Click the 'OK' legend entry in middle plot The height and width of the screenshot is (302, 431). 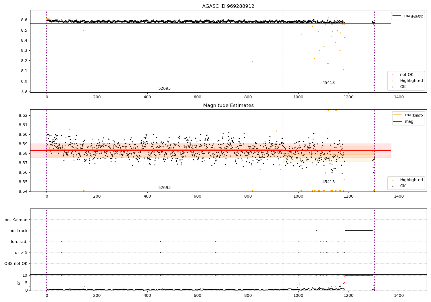403,186
